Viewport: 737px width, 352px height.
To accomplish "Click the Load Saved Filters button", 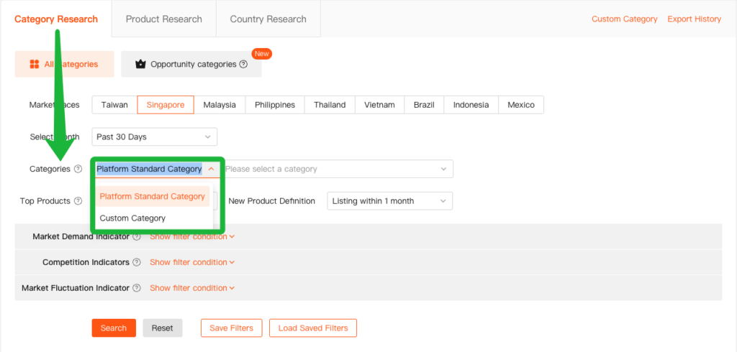I will (312, 328).
